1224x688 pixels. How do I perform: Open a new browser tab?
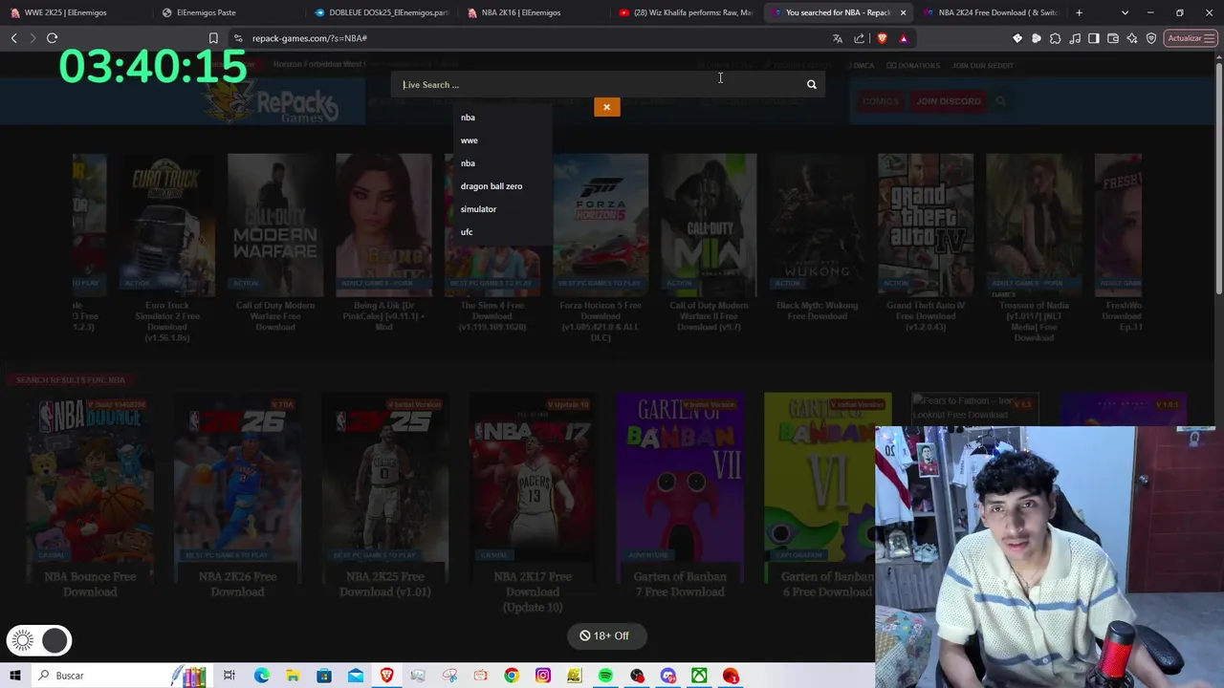tap(1079, 12)
